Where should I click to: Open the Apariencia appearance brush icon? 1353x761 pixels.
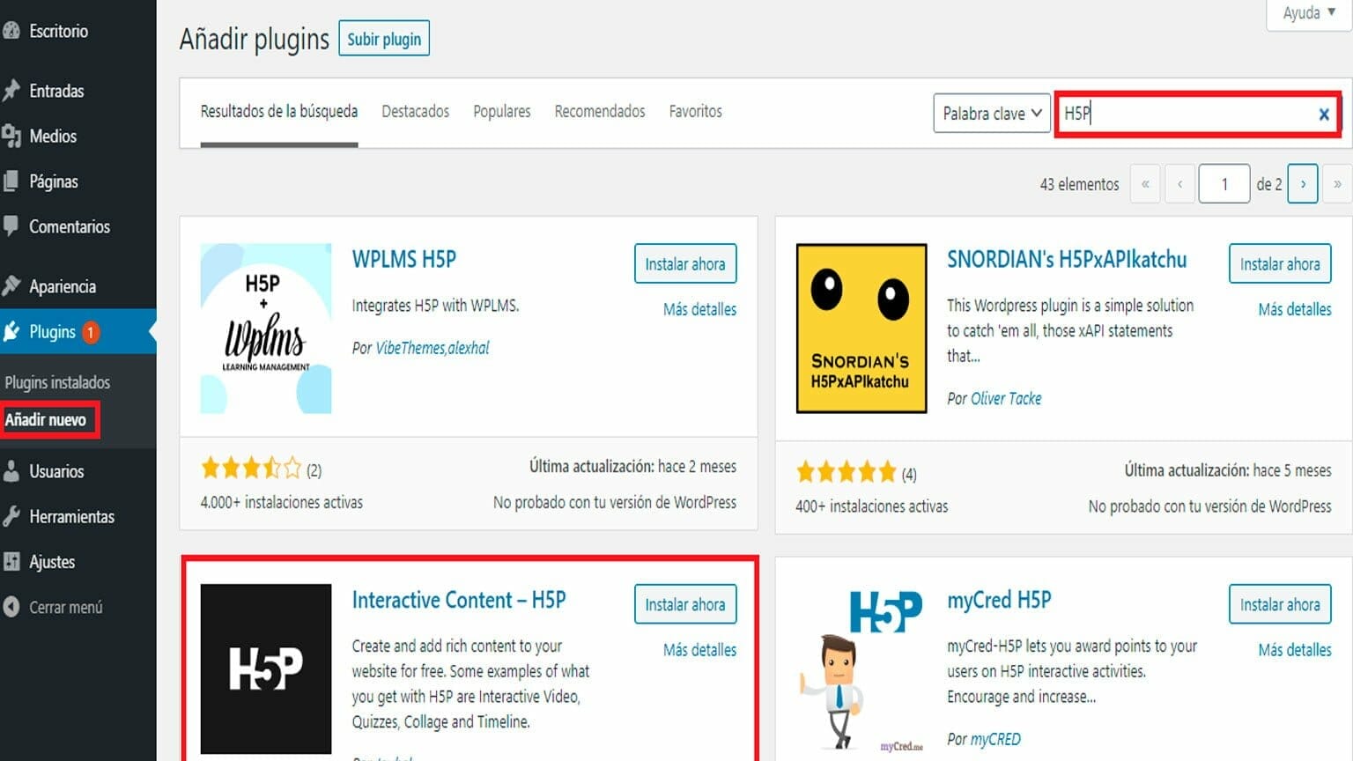click(12, 285)
